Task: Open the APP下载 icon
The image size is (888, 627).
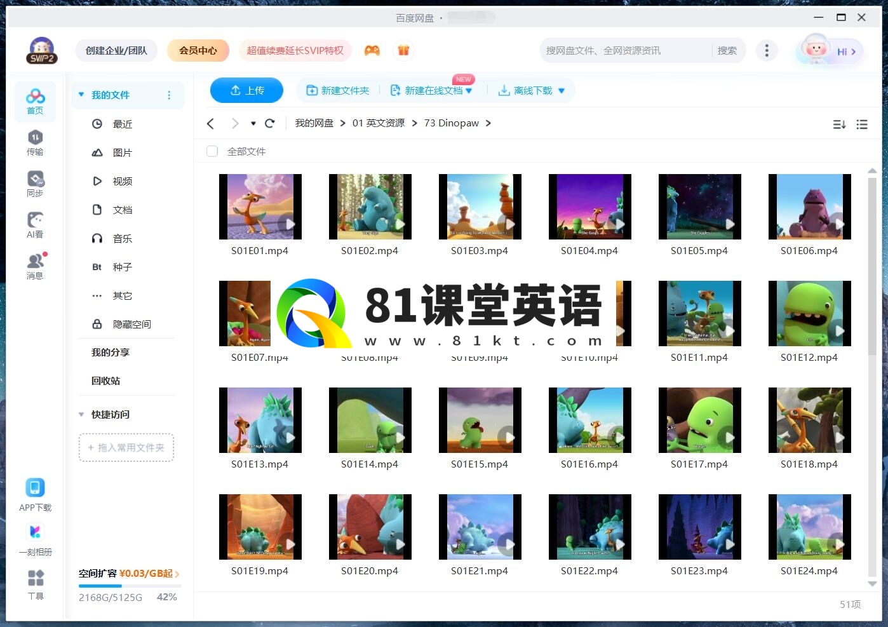Action: click(35, 495)
